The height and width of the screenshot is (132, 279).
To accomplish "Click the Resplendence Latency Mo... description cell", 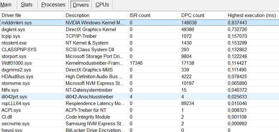I will tap(96, 103).
